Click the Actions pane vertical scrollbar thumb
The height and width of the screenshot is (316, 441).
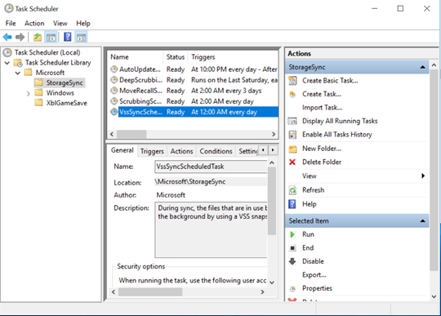coord(434,171)
